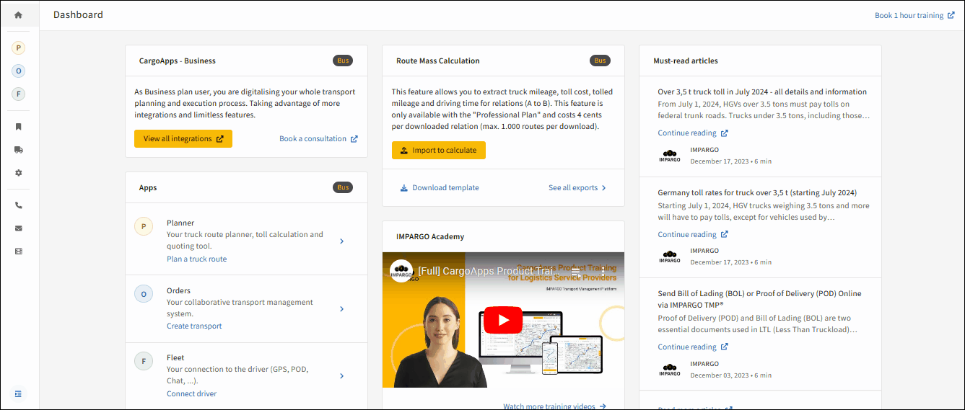965x410 pixels.
Task: Click the sidebar bookmark icon
Action: coord(19,127)
